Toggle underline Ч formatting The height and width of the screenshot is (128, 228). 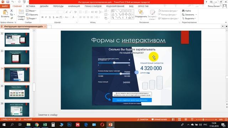(x=50, y=17)
